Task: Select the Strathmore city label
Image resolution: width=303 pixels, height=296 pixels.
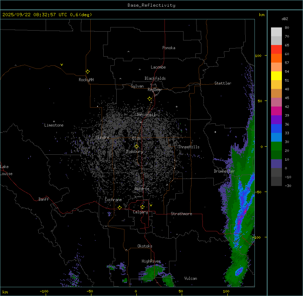Action: (181, 214)
